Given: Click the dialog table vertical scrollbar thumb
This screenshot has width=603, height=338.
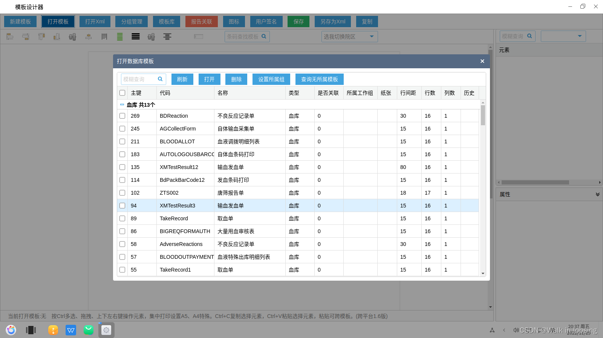Looking at the screenshot, I should click(483, 115).
